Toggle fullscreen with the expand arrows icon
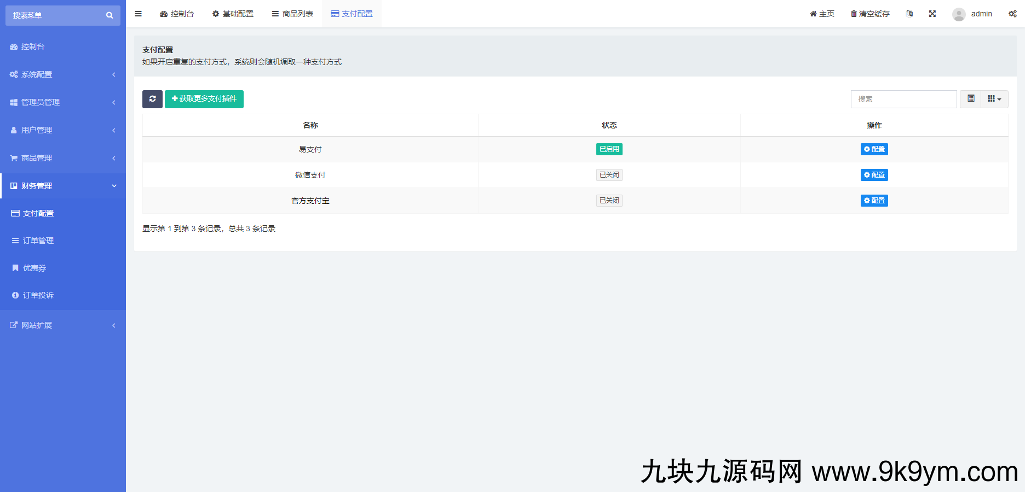Screen dimensions: 1025x492 pyautogui.click(x=932, y=14)
